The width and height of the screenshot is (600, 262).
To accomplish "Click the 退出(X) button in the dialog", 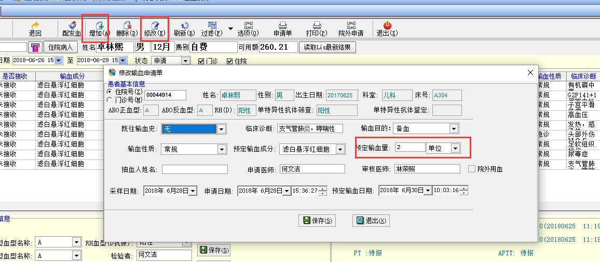I will point(371,221).
